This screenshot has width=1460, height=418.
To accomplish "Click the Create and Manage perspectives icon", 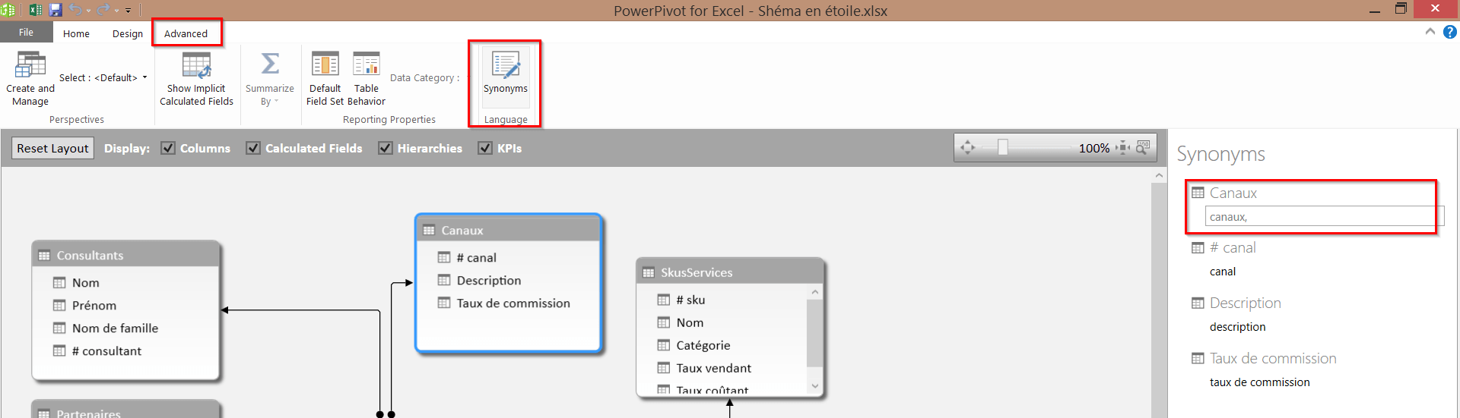I will tap(30, 67).
